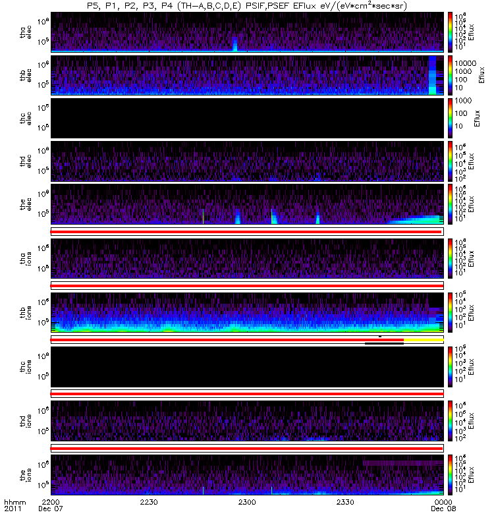Click the purple band near top of the ions panel
Viewport: 494px width, 527px height.
click(403, 463)
